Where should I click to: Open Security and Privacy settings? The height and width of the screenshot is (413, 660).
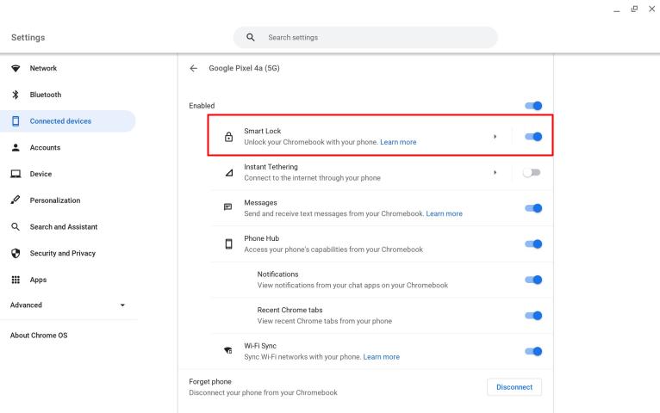(67, 253)
